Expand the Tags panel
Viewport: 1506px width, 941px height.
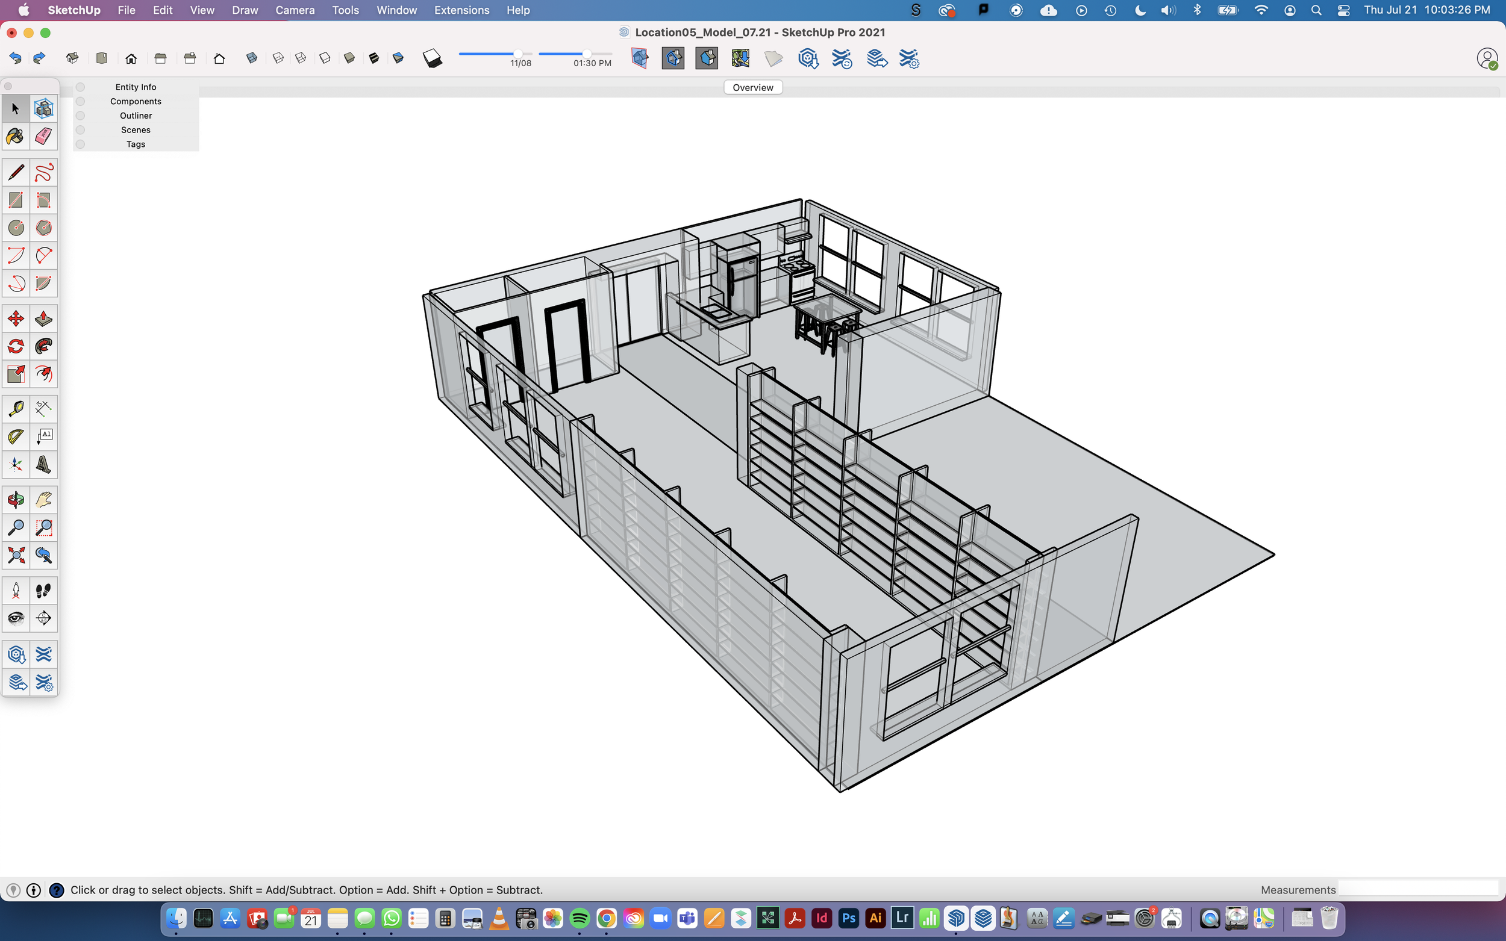tap(136, 144)
